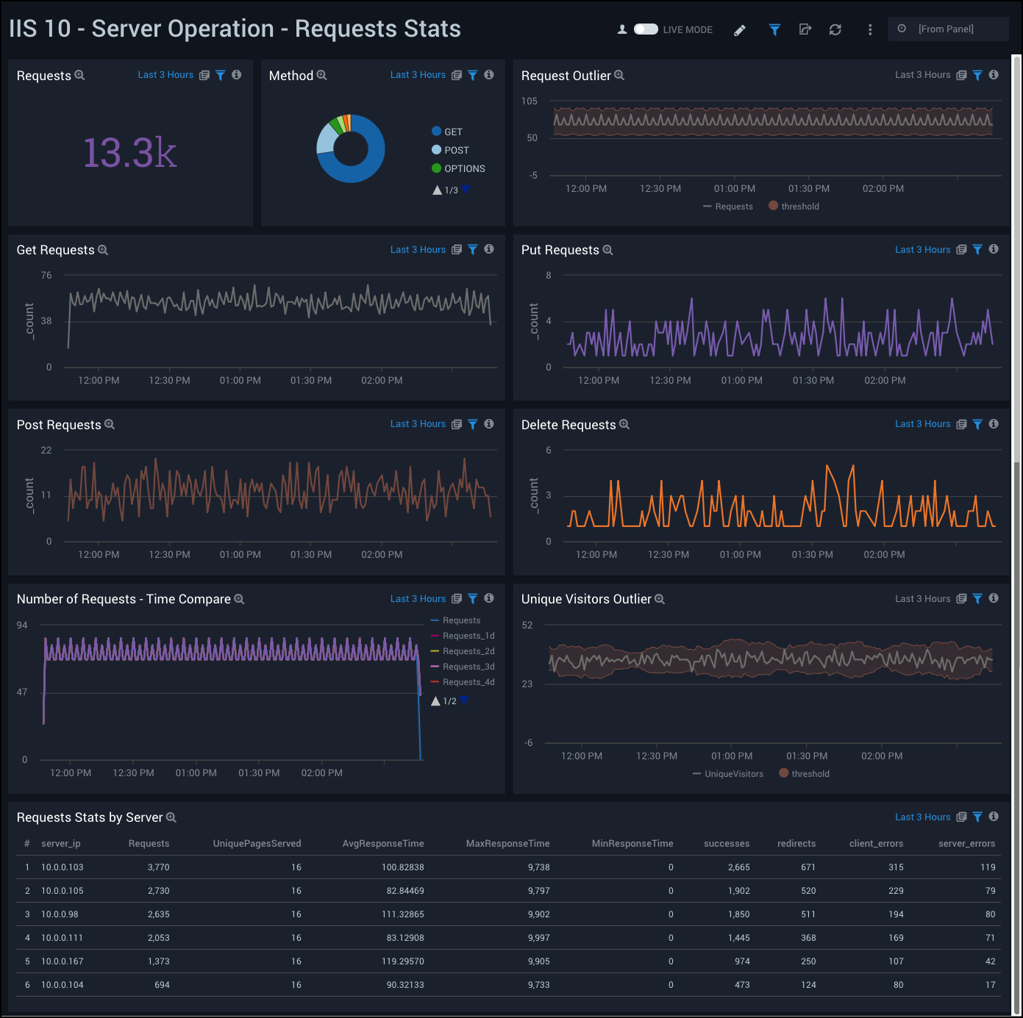1023x1018 pixels.
Task: Click the user share icon beside LIVE MODE
Action: [622, 29]
